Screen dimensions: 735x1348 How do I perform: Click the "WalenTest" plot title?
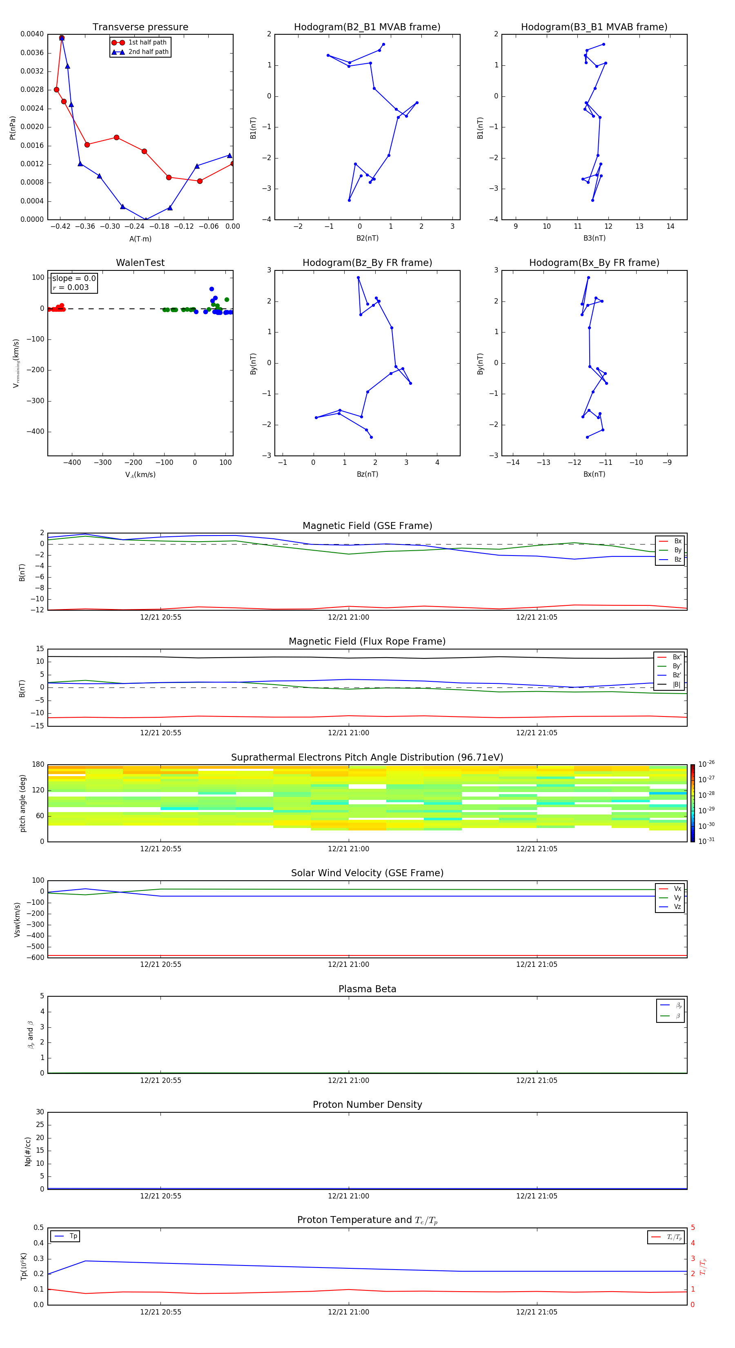pyautogui.click(x=140, y=263)
